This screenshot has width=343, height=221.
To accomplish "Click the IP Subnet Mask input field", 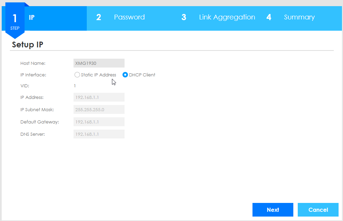I will click(99, 109).
